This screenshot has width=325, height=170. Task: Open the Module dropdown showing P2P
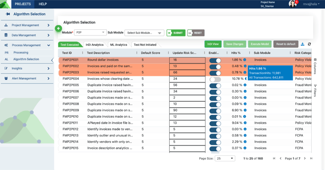90,33
